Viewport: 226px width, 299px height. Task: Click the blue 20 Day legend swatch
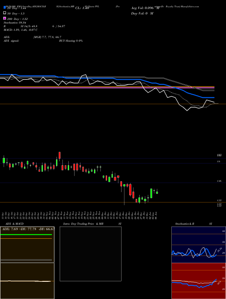pyautogui.click(x=5, y=7)
